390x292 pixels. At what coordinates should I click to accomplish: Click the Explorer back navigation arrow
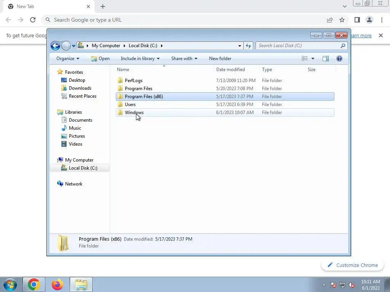pos(55,46)
